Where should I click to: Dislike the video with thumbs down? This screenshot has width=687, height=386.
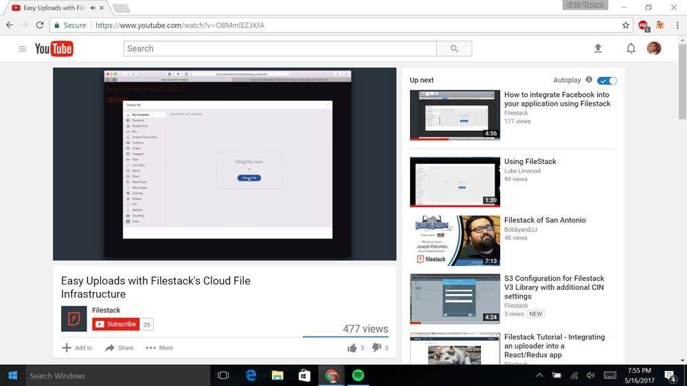coord(376,348)
